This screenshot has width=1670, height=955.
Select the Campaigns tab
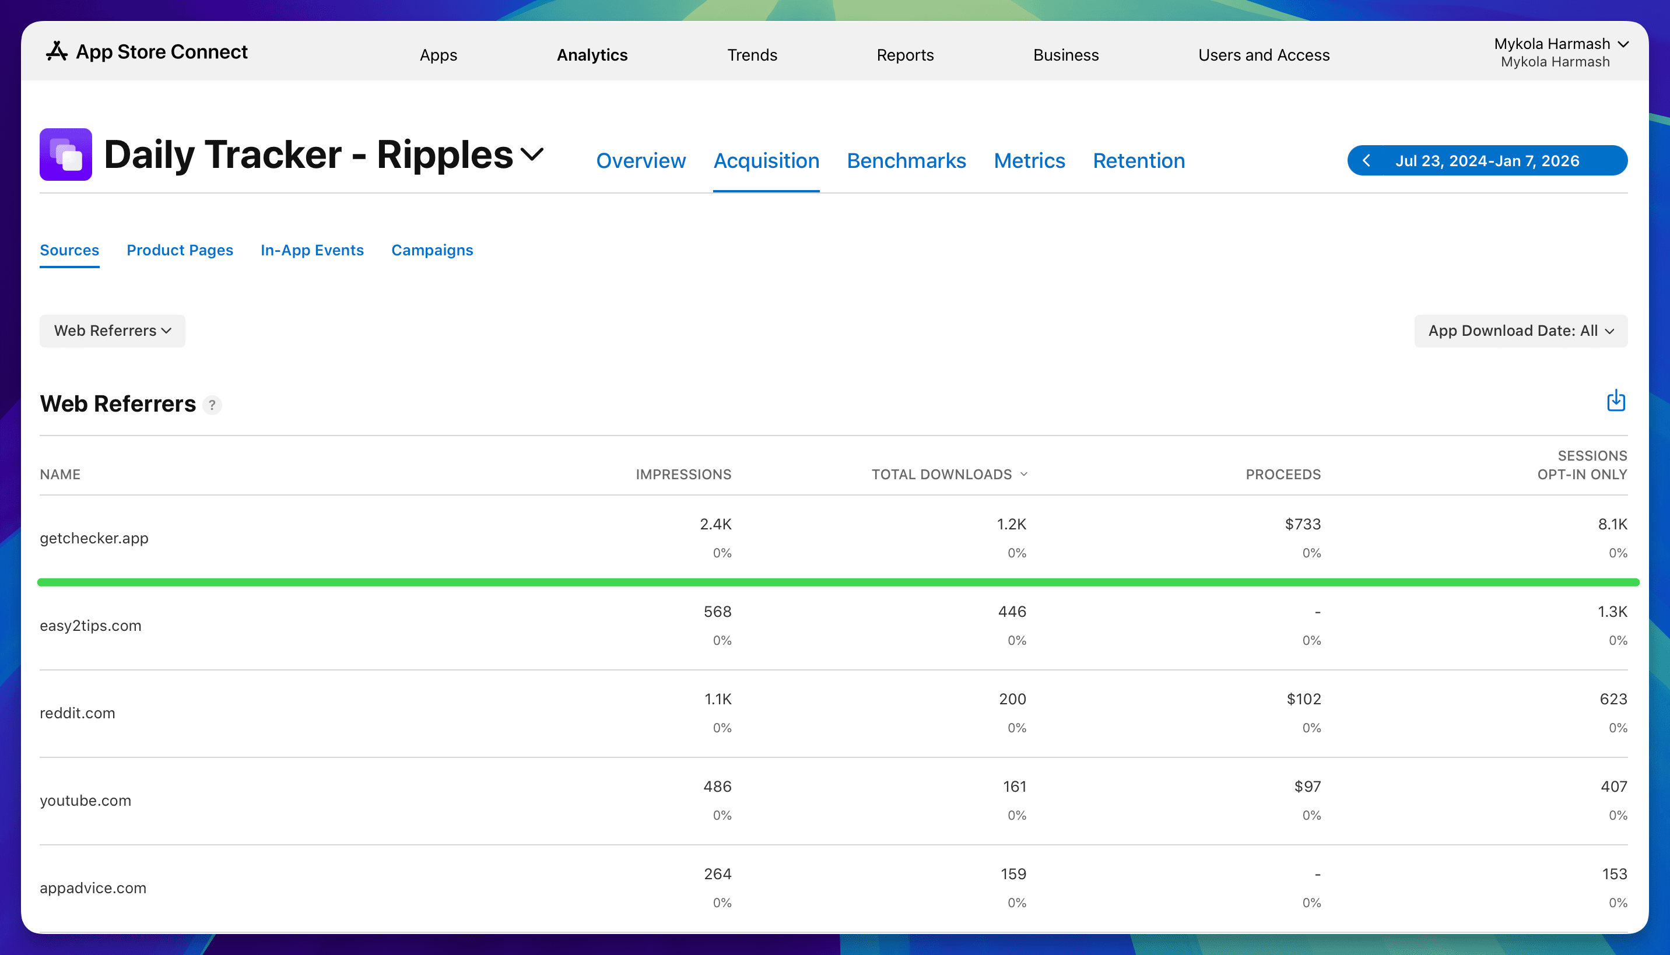431,250
